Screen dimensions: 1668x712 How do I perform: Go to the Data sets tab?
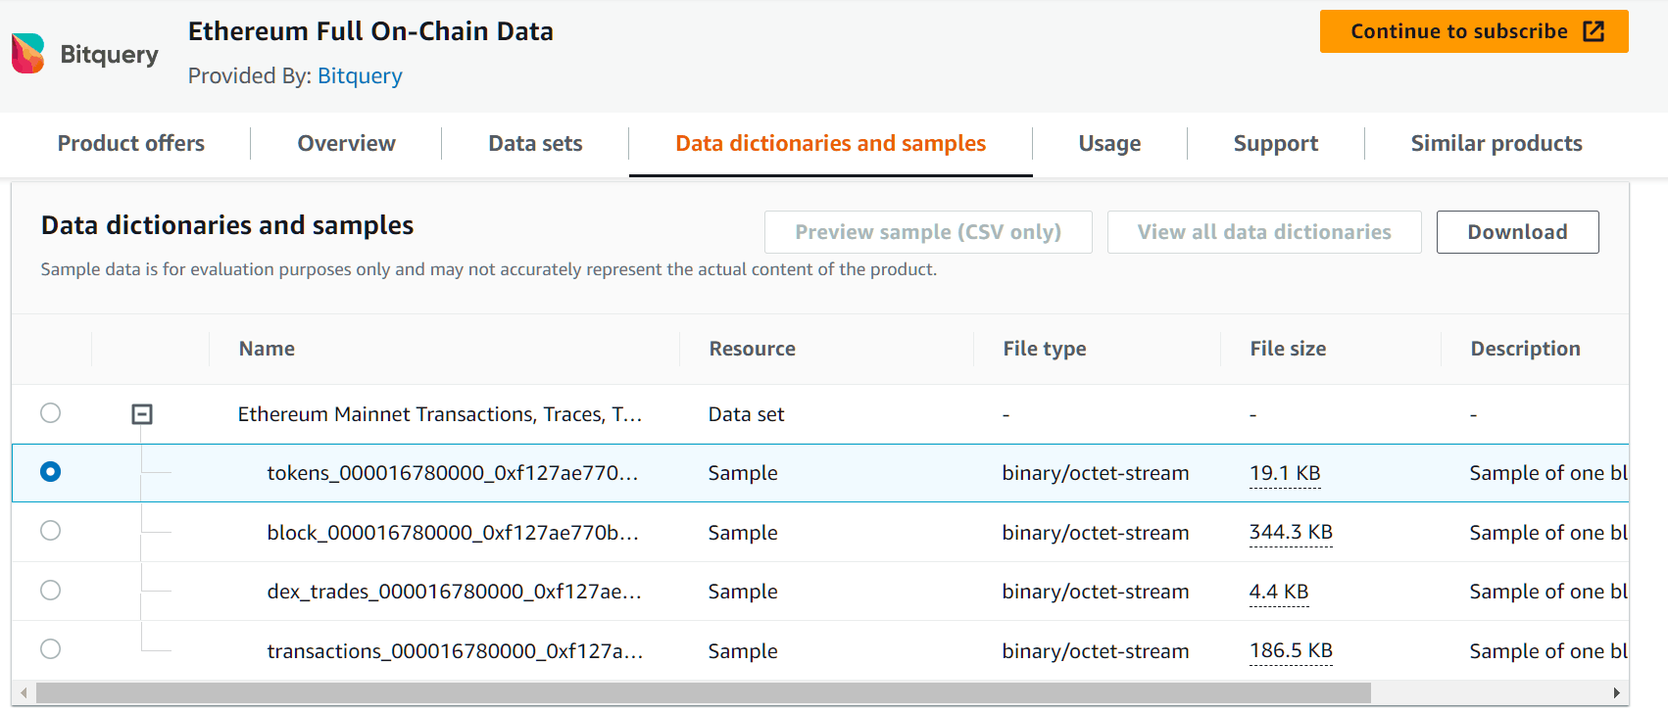[x=536, y=143]
